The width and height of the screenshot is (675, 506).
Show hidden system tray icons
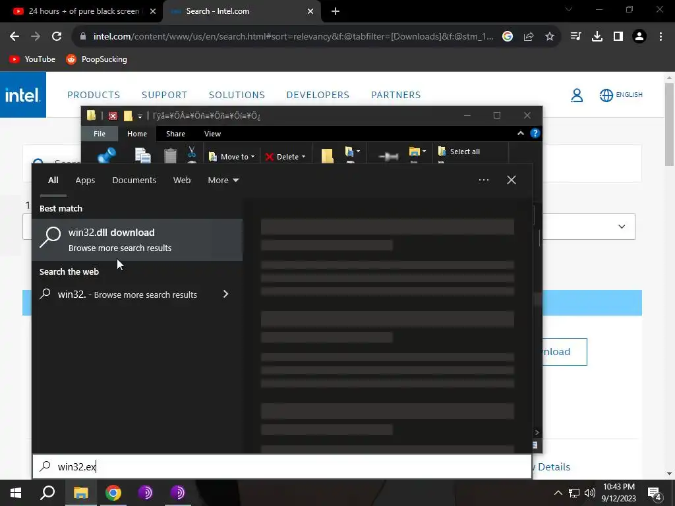pos(558,493)
